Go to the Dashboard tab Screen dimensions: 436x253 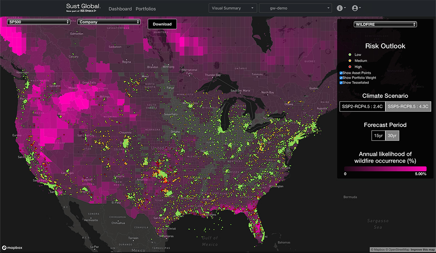(120, 9)
